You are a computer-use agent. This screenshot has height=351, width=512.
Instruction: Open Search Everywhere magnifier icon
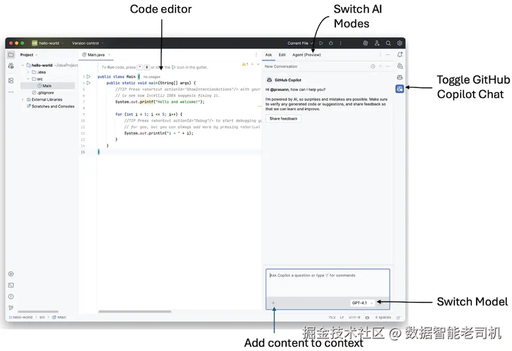click(x=389, y=43)
